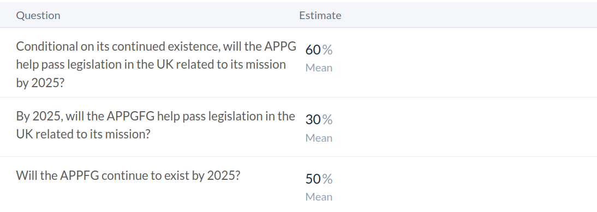The width and height of the screenshot is (597, 212).
Task: Click the Mean label under 50%
Action: coord(319,197)
